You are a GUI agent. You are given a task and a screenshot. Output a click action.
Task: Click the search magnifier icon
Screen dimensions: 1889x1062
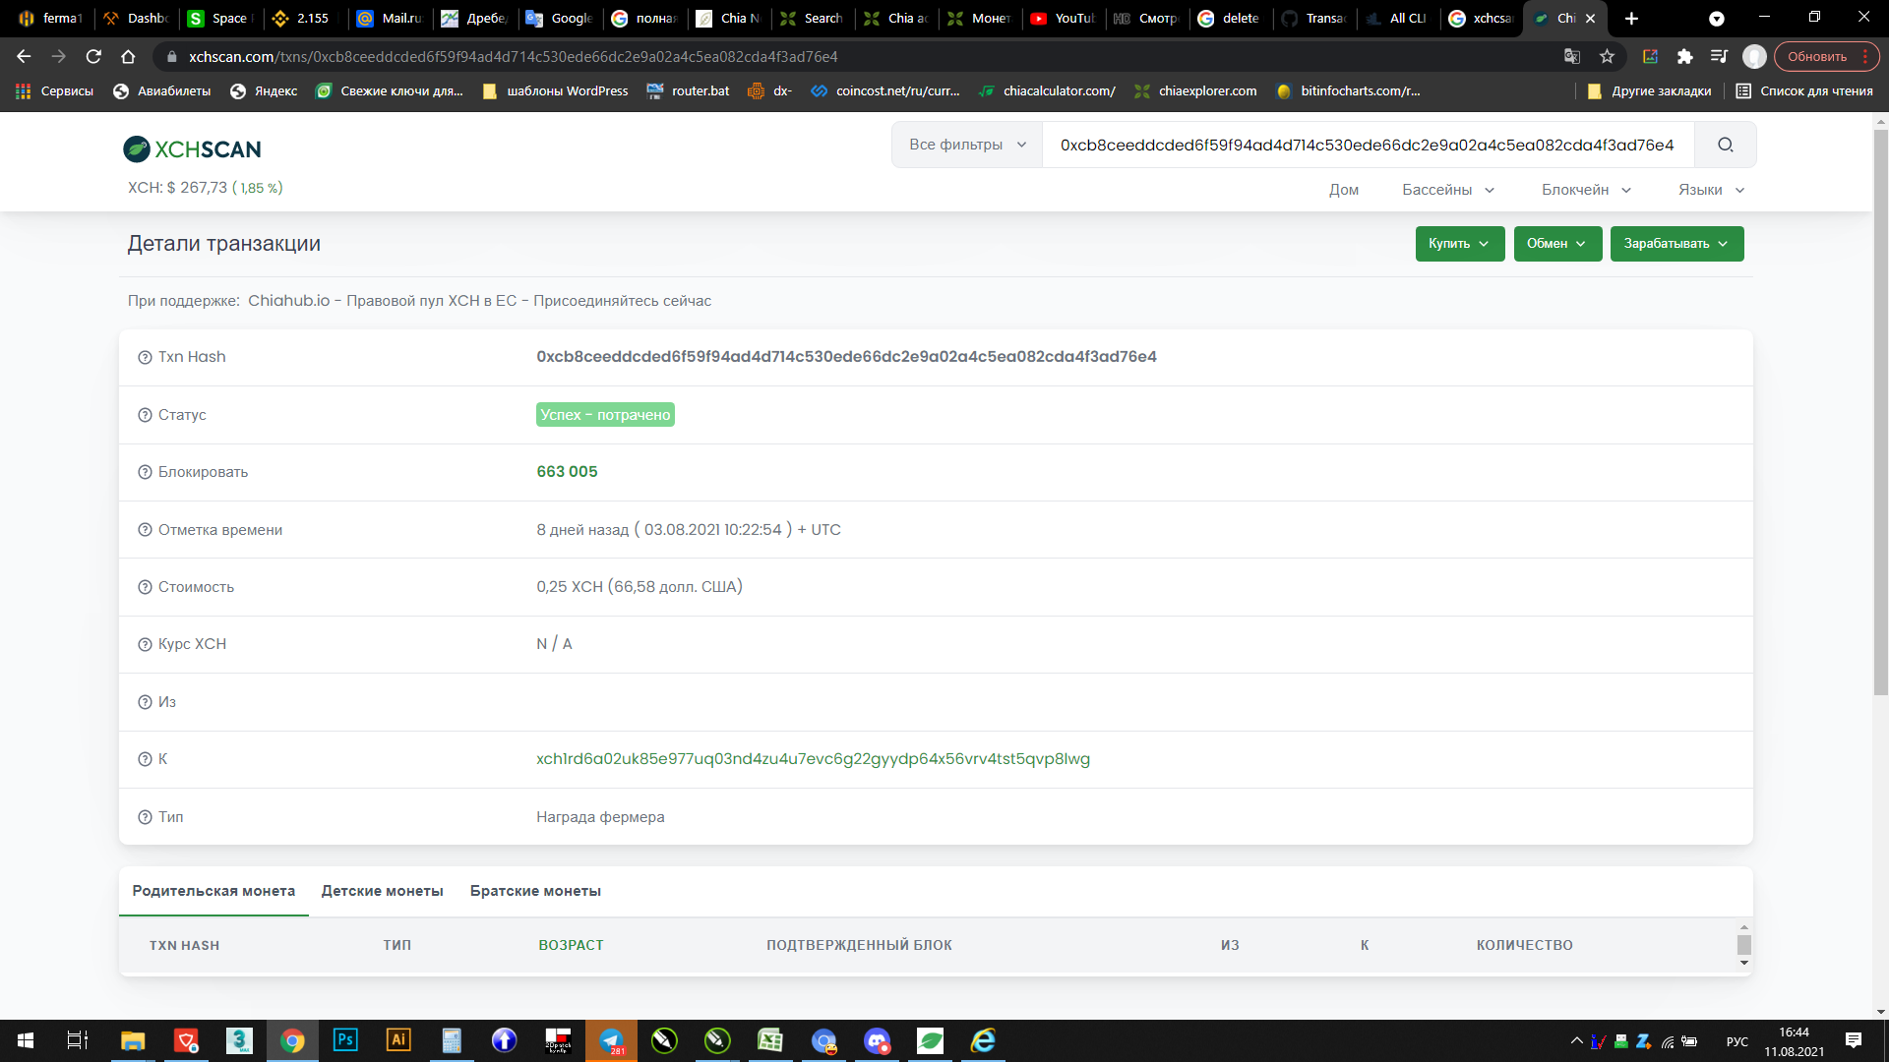coord(1725,145)
